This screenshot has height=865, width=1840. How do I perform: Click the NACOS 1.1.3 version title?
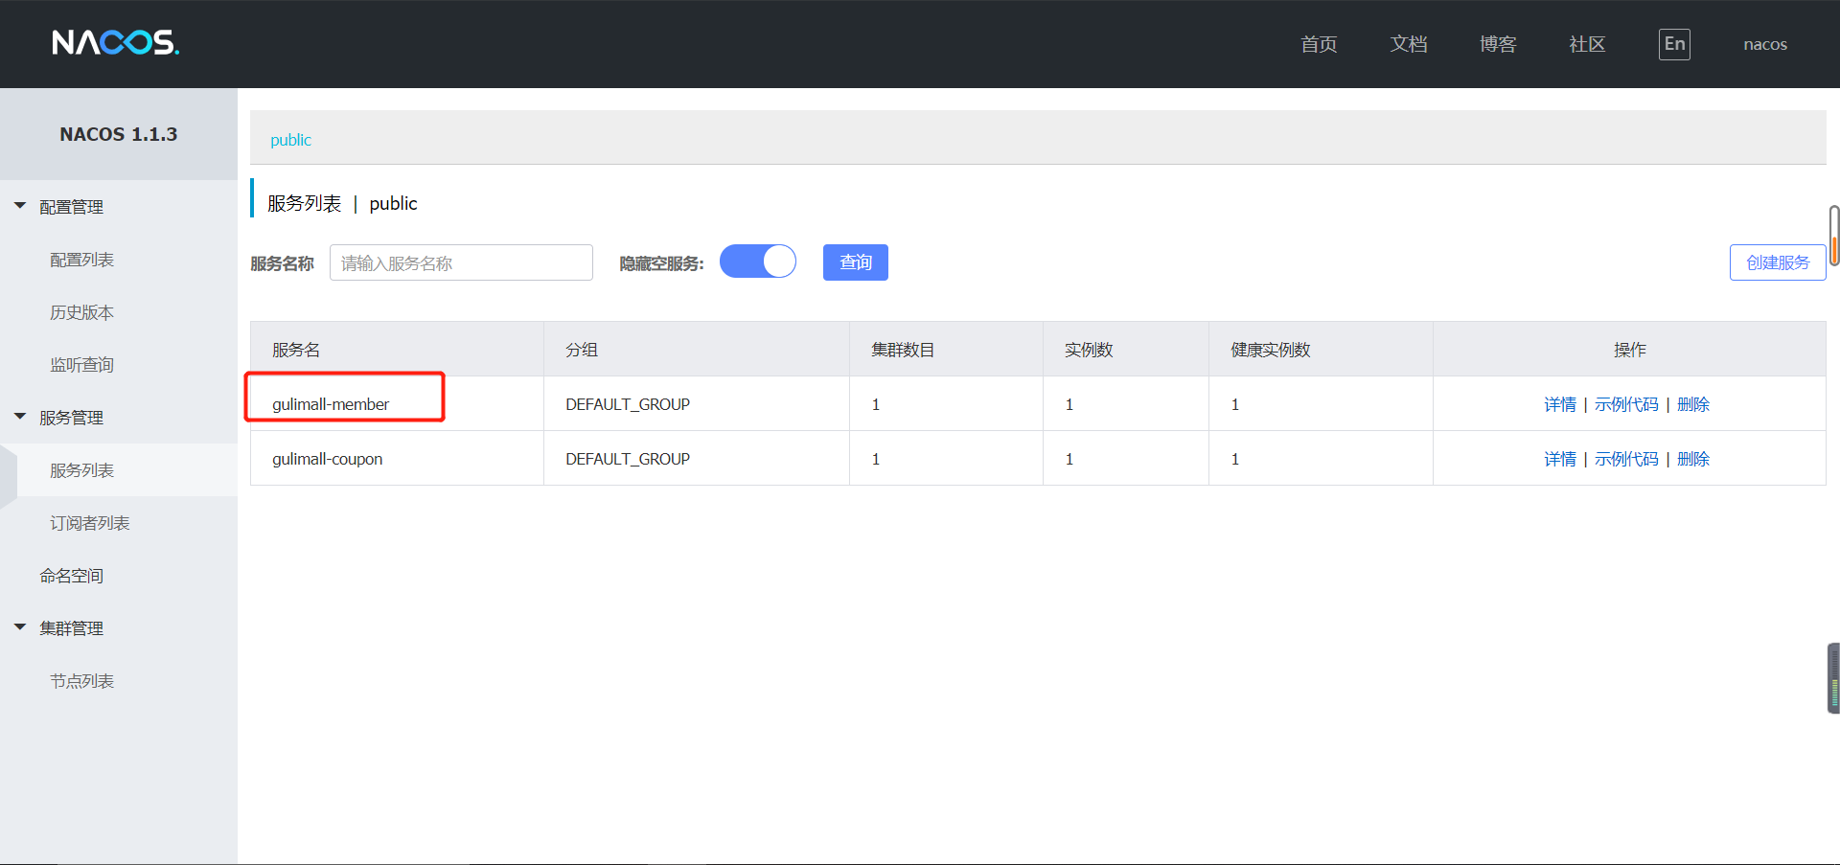[x=119, y=134]
